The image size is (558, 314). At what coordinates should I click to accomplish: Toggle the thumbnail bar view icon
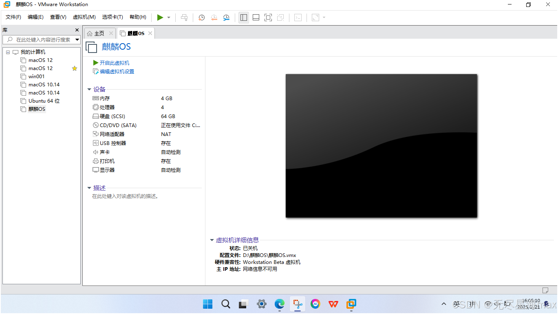click(256, 18)
